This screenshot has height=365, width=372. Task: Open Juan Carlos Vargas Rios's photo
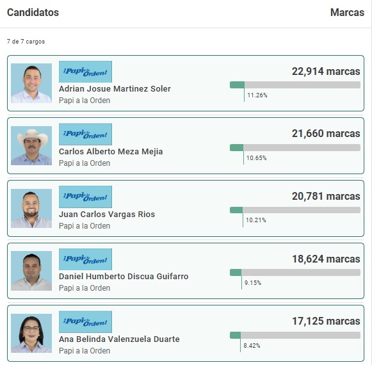tap(31, 208)
